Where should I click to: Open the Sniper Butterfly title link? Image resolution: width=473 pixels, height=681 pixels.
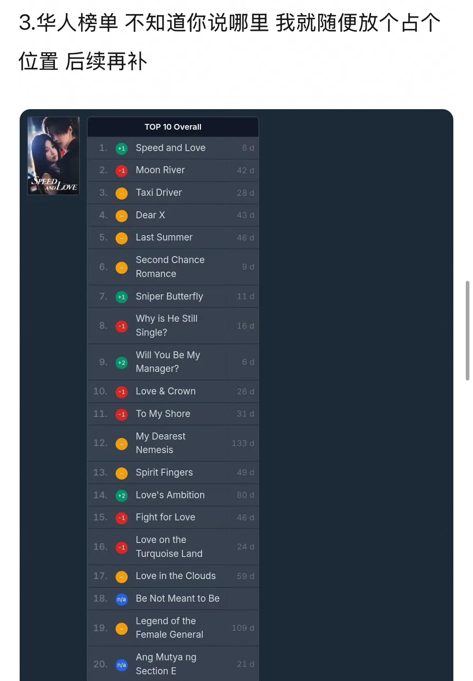[169, 296]
